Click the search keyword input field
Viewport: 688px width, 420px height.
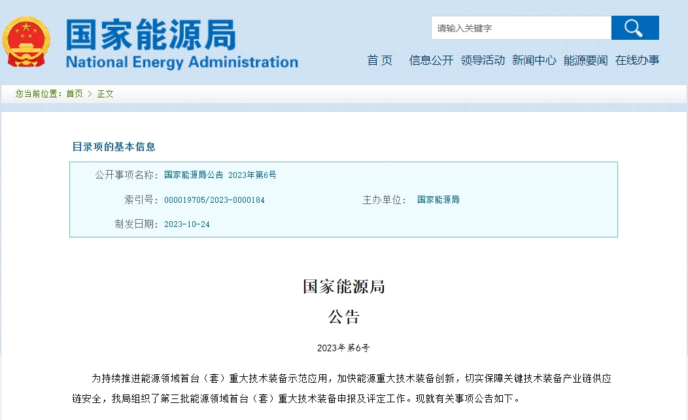[521, 28]
